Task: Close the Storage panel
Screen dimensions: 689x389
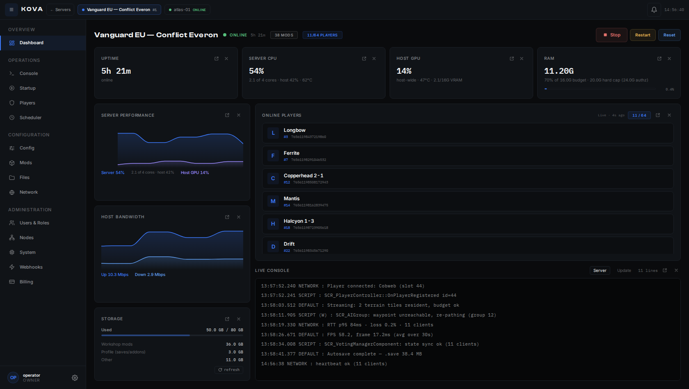Action: pyautogui.click(x=239, y=319)
